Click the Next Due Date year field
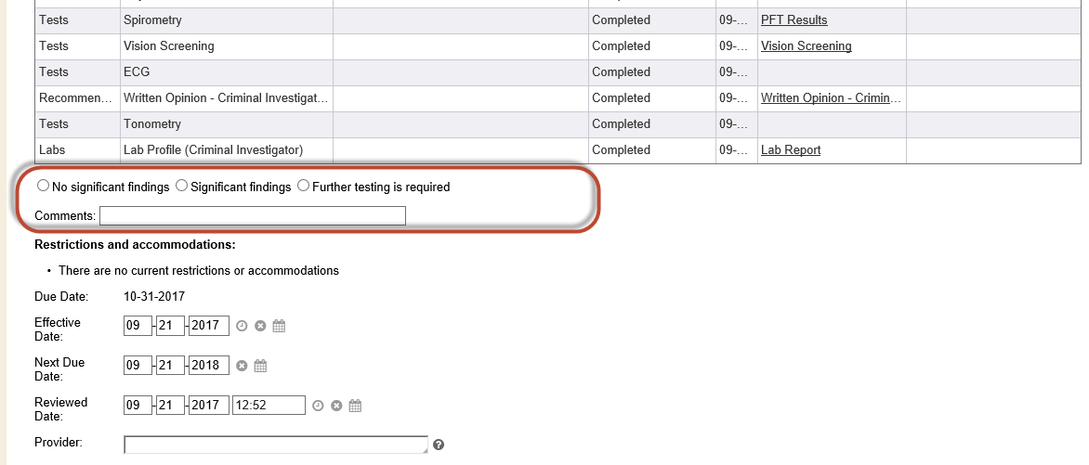 coord(208,365)
